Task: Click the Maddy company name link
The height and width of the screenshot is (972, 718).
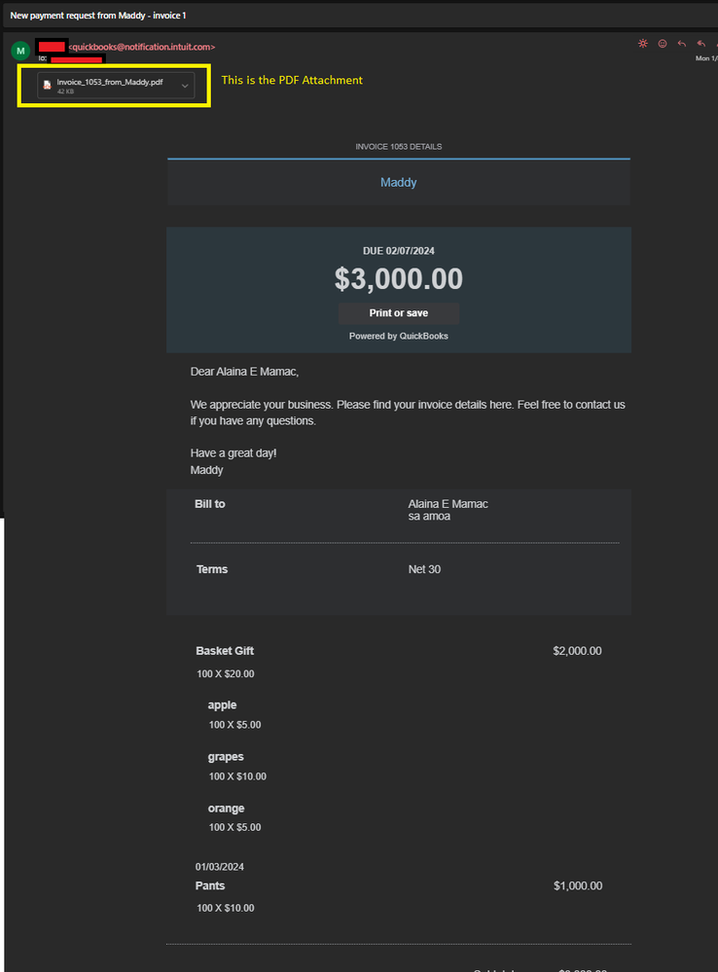Action: point(398,182)
